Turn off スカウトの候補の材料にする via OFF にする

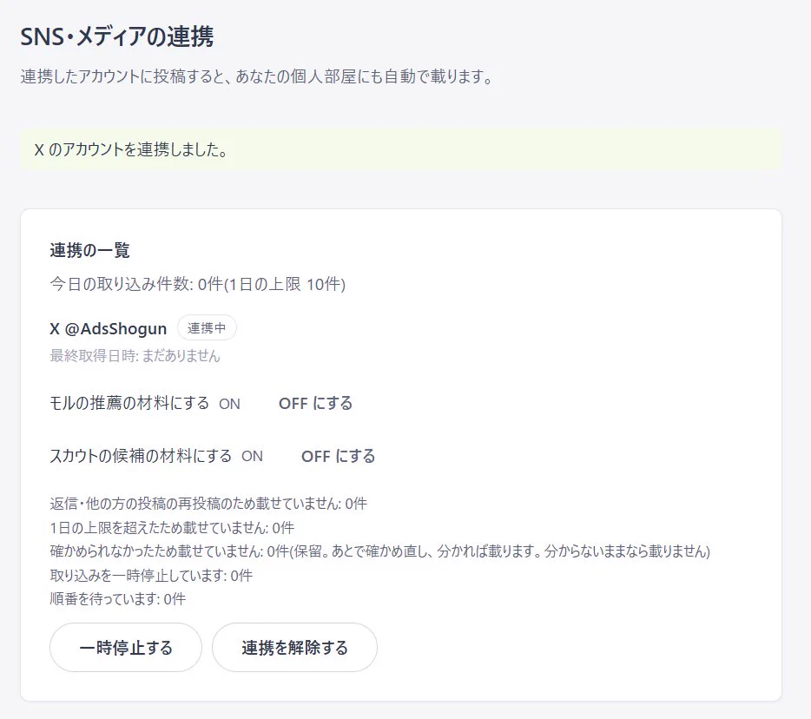pos(339,456)
